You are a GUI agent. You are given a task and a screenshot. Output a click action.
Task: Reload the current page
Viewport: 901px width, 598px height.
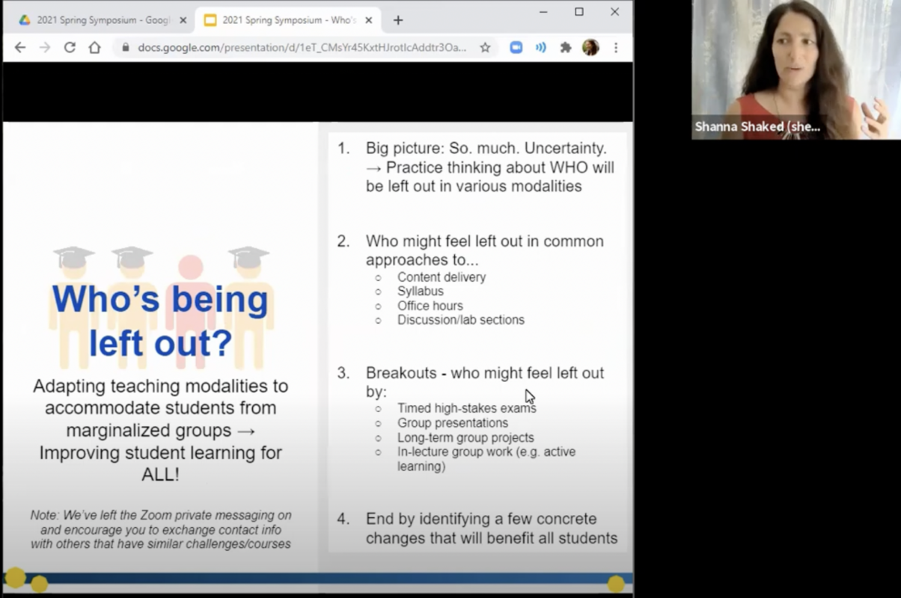[70, 48]
